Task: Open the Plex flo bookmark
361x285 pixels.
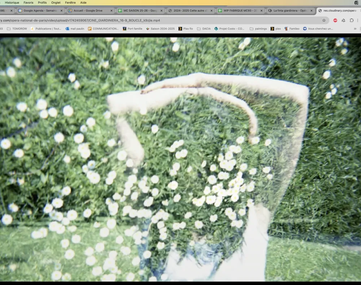Action: [x=185, y=28]
